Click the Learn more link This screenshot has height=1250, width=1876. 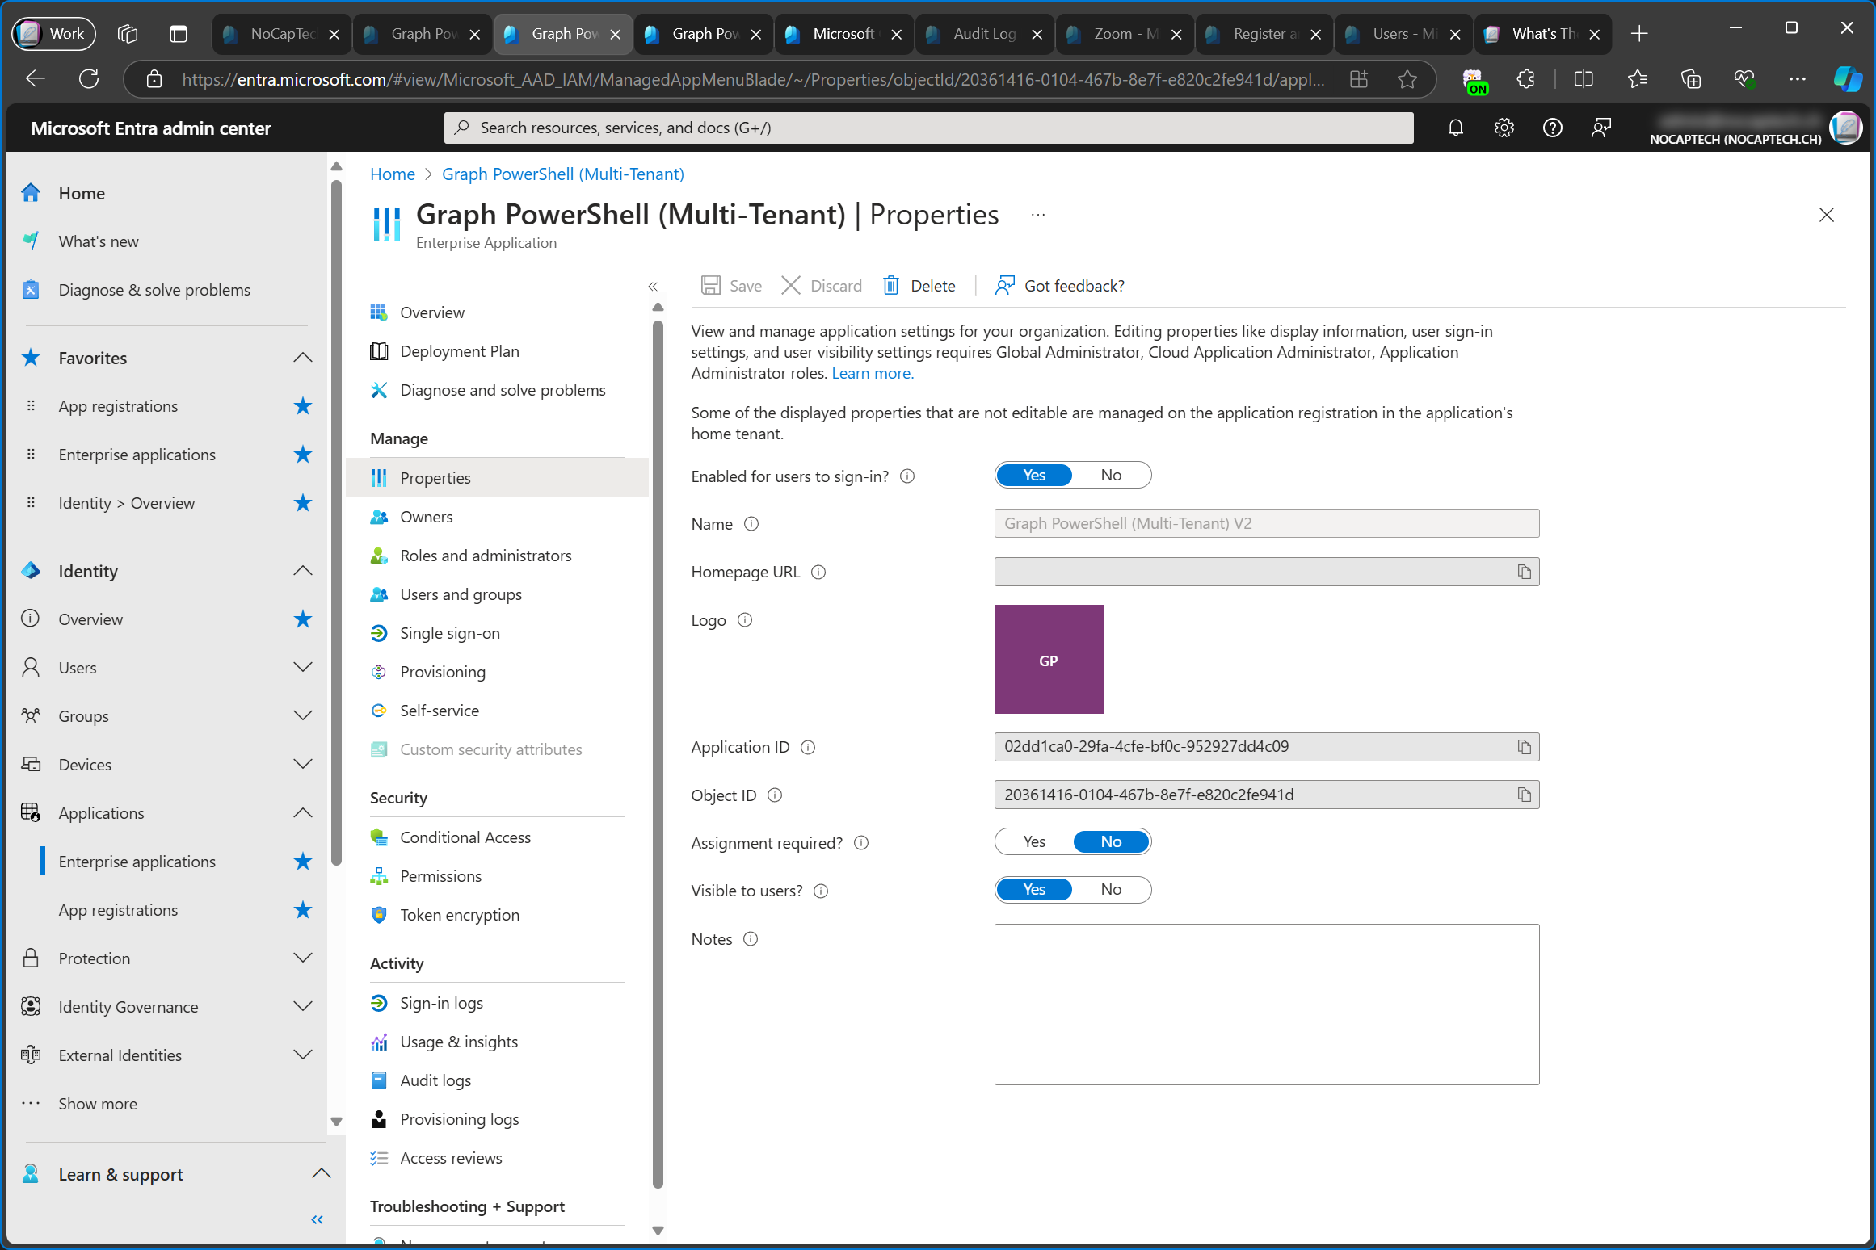(x=872, y=373)
